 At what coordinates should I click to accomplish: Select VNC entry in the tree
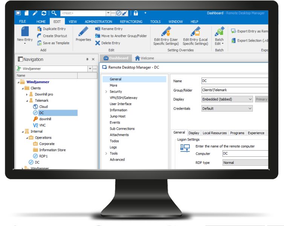[43, 125]
